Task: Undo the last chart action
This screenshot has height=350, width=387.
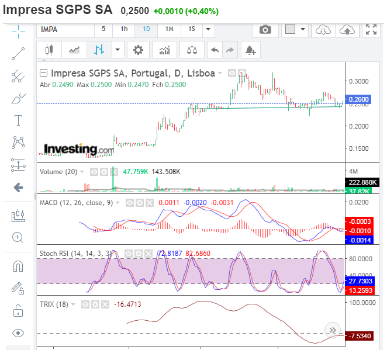Action: tap(215, 50)
